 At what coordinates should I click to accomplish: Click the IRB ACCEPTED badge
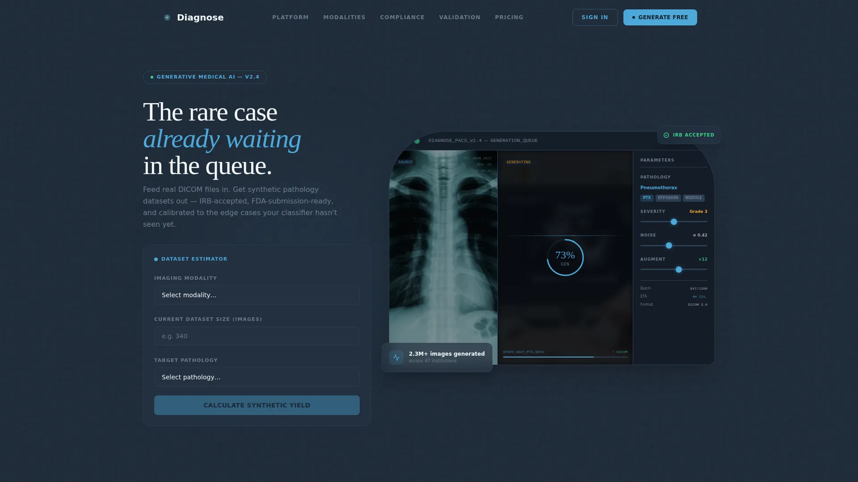(x=689, y=135)
